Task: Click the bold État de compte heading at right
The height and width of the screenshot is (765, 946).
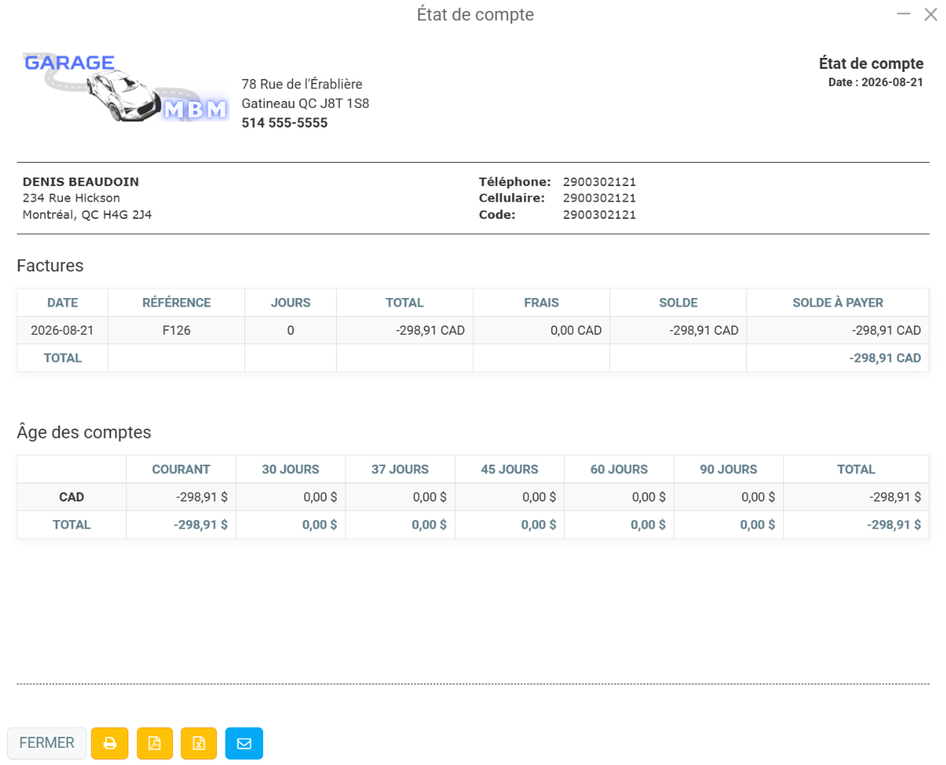Action: 872,64
